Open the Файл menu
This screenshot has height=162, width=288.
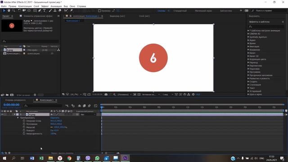[x=4, y=6]
